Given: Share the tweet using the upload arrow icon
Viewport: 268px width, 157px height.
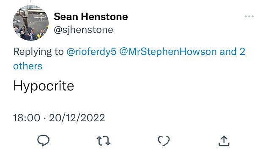Looking at the screenshot, I should 224,141.
